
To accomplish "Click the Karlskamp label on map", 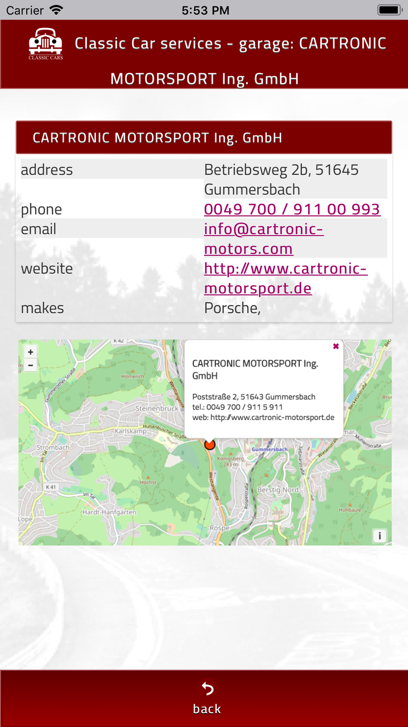I will click(131, 431).
